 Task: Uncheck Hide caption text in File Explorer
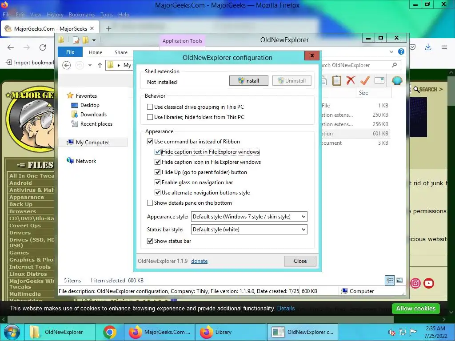click(157, 152)
